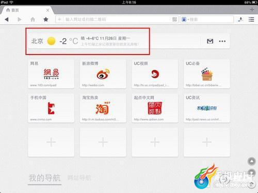Click the http://www.qidian.com link text

[x=149, y=119]
